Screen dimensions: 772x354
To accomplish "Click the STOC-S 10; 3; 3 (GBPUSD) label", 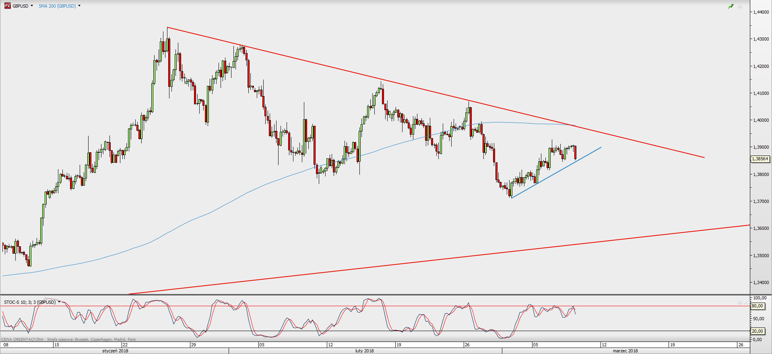I will [x=30, y=302].
